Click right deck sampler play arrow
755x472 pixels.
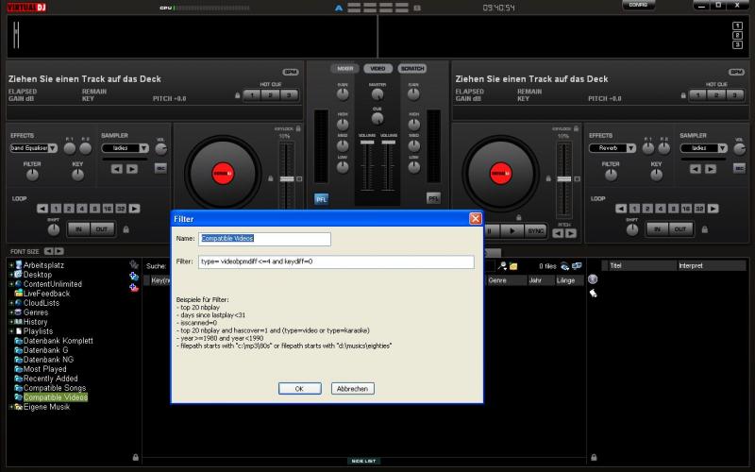[x=711, y=169]
